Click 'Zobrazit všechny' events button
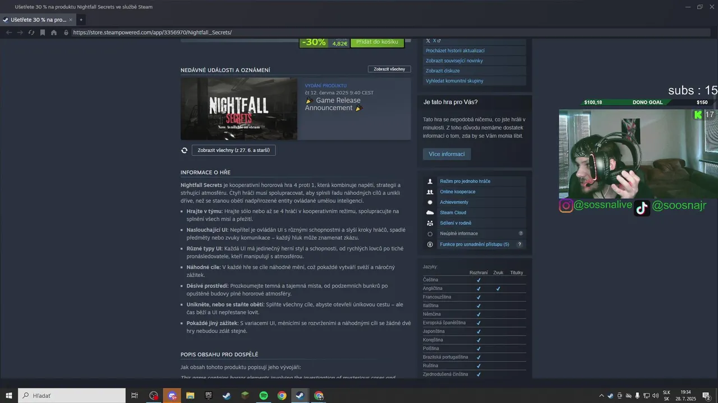This screenshot has width=718, height=403. [389, 69]
